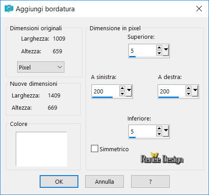This screenshot has width=209, height=195.
Task: Click the A sinistra value field
Action: click(x=105, y=91)
